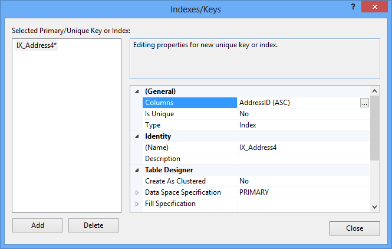Viewport: 392px width, 249px height.
Task: Collapse the (General) property category
Action: click(137, 92)
